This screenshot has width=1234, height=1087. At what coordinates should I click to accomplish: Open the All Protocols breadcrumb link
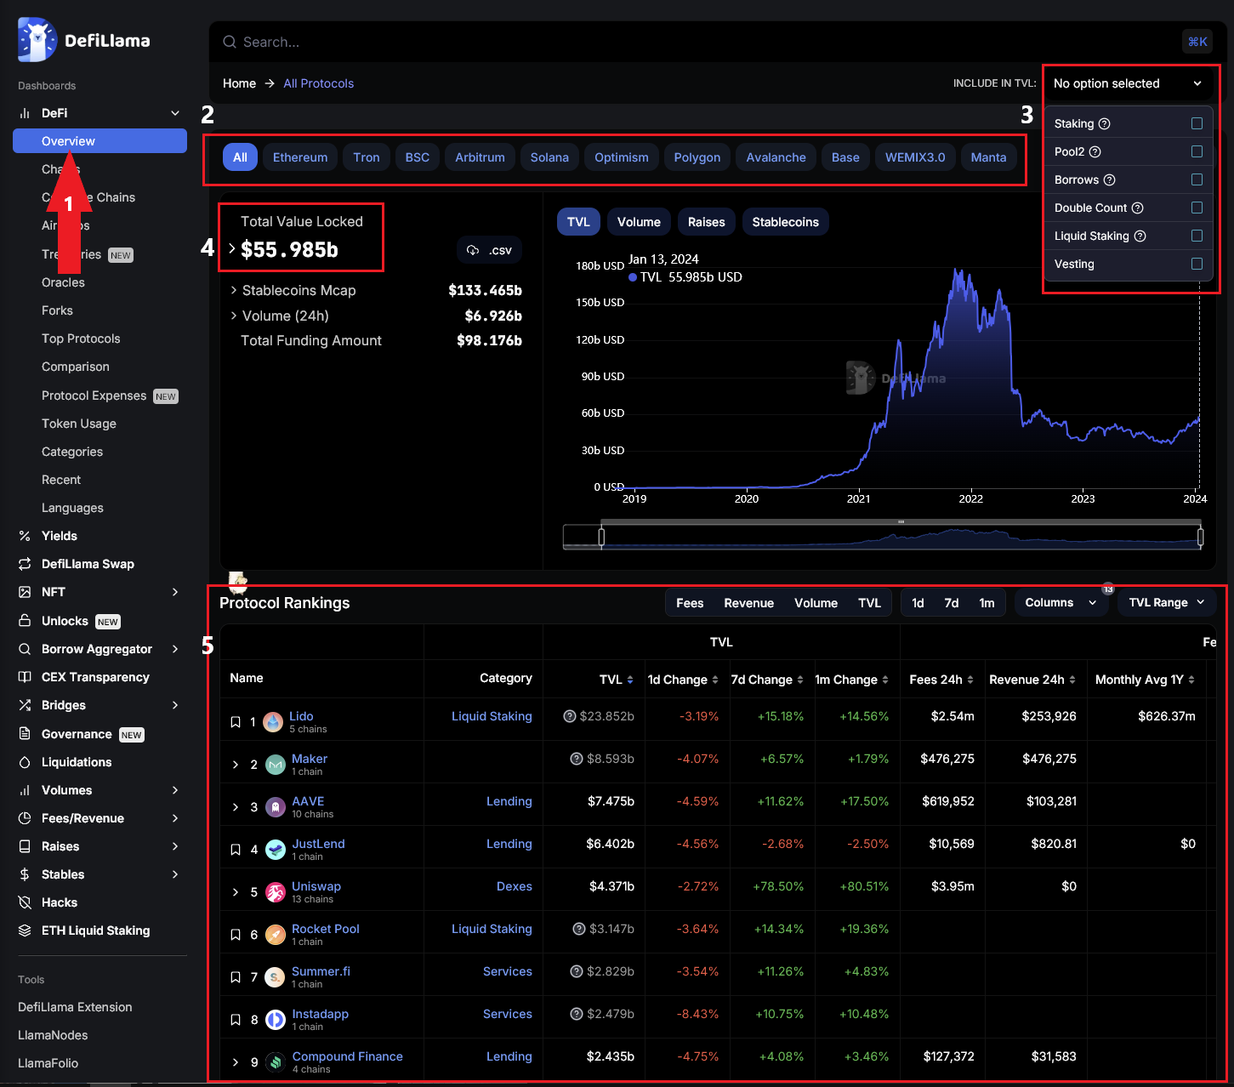(x=318, y=83)
